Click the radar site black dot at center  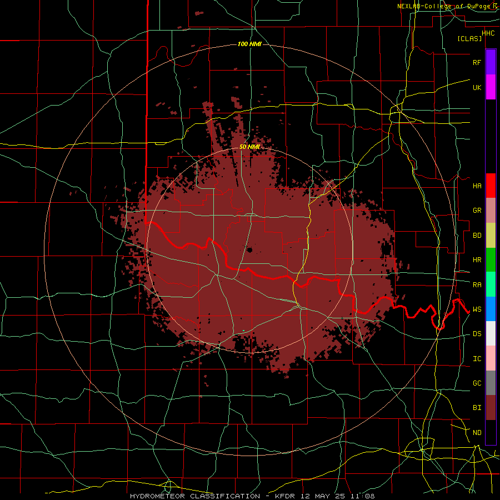[x=249, y=250]
